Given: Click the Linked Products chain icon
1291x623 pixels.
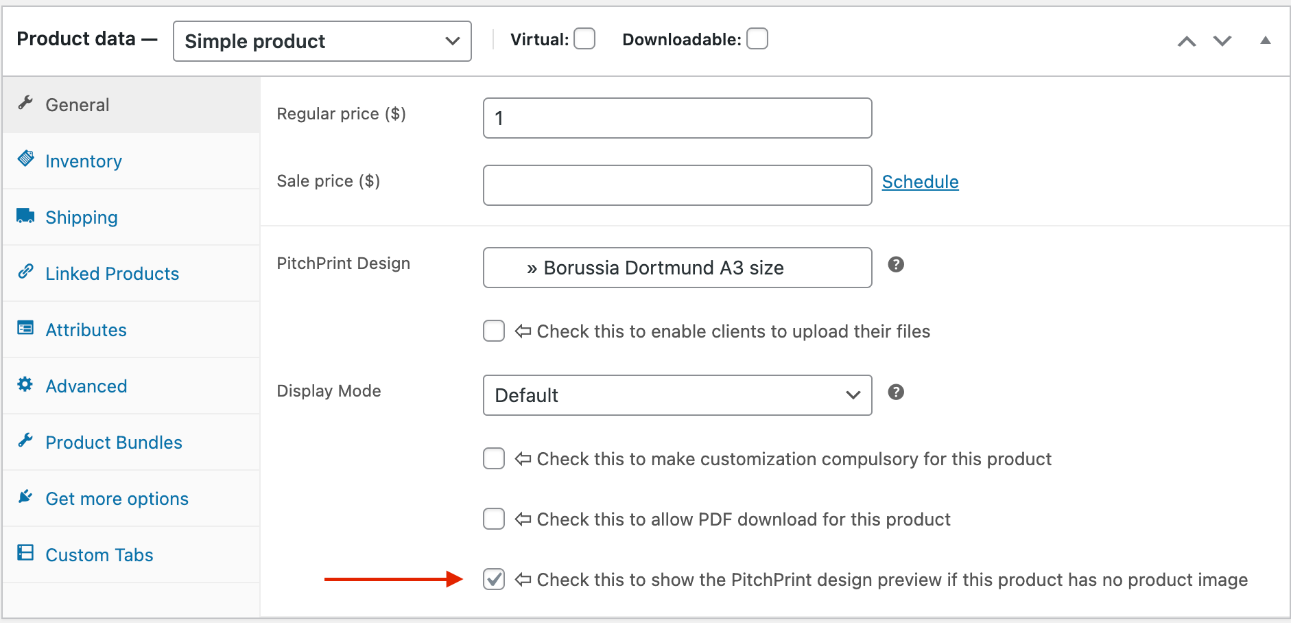Looking at the screenshot, I should click(x=25, y=272).
